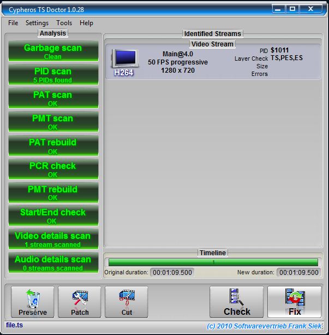Click the PID scan button
The width and height of the screenshot is (329, 335).
point(53,75)
